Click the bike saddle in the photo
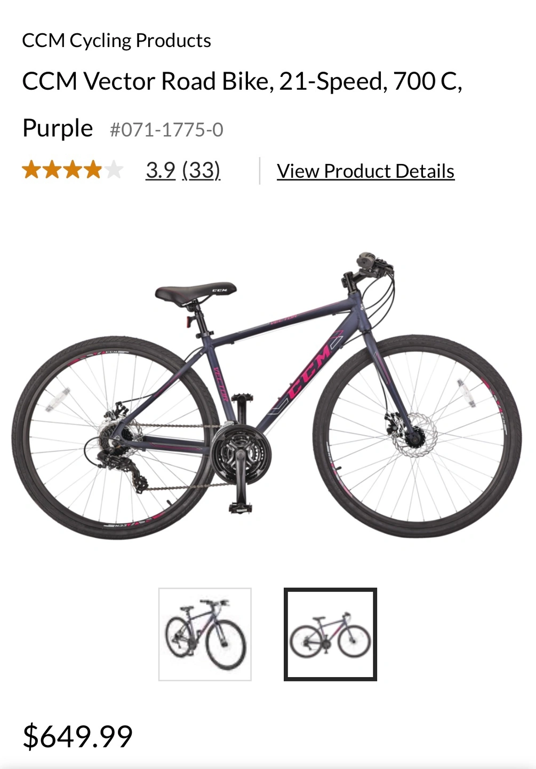This screenshot has height=769, width=536. point(196,293)
